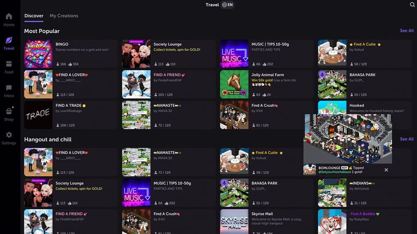The width and height of the screenshot is (417, 234).
Task: Open the floating BOMLOUNGE room preview
Action: [x=347, y=139]
